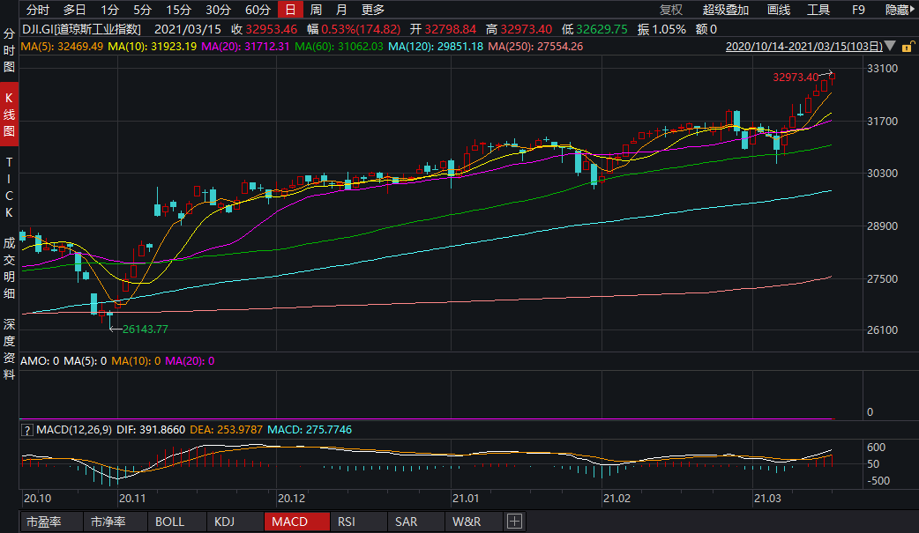
Task: Click the 超级叠加 overlay button
Action: click(x=726, y=10)
